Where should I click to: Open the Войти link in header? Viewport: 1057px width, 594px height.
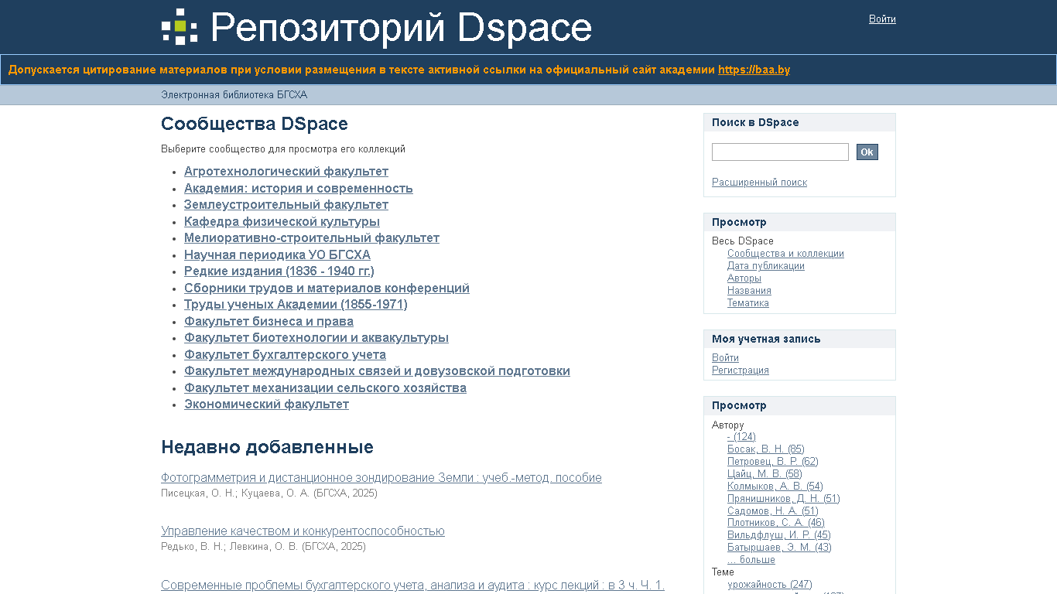point(882,19)
